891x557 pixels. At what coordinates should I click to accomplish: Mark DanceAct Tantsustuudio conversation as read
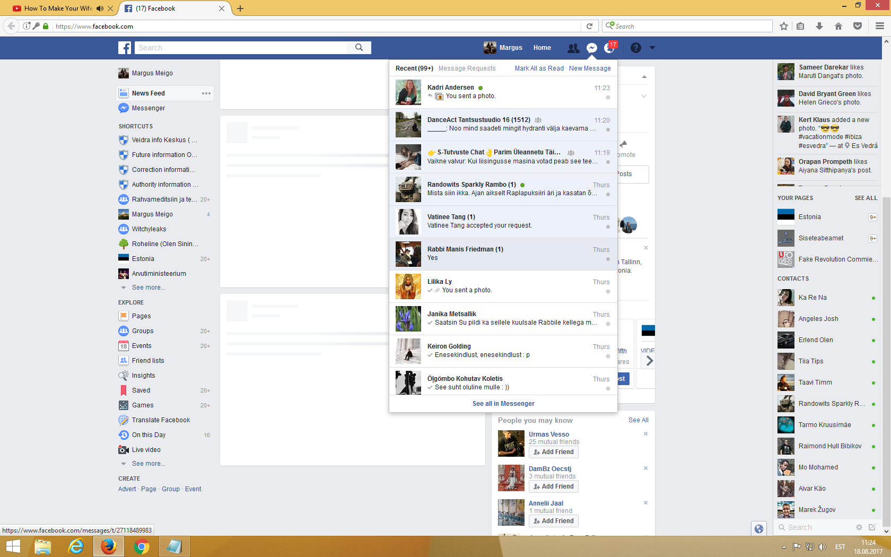(608, 130)
